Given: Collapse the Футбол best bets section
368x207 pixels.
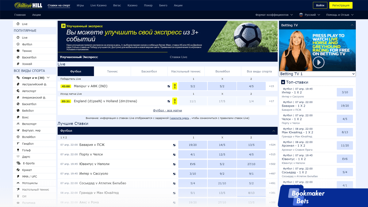Looking at the screenshot, I should click(274, 131).
